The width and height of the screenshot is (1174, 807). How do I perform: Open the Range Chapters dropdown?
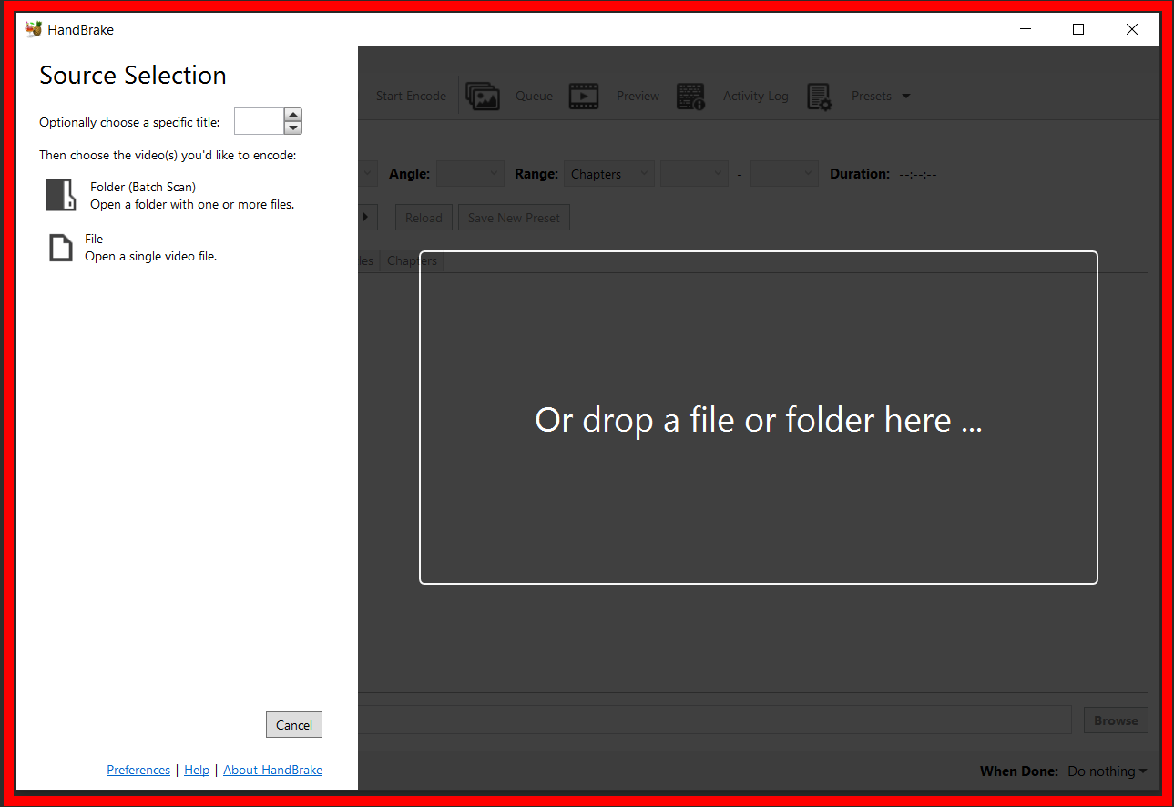click(608, 173)
